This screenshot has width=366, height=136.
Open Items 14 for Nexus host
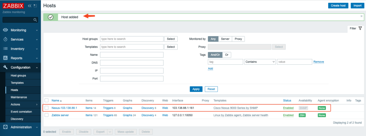pos(89,108)
